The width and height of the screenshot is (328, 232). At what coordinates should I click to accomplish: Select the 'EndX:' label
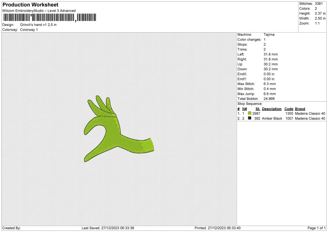pos(242,74)
